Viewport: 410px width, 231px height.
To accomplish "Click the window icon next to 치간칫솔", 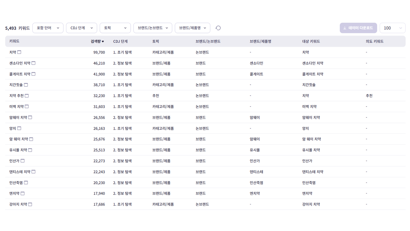I will point(26,85).
